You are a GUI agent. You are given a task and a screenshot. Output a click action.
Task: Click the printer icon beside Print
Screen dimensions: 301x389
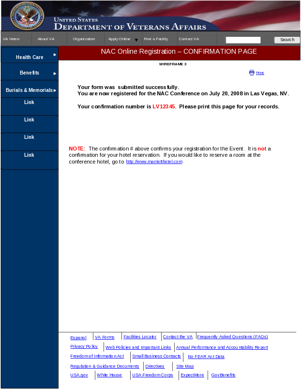click(x=252, y=73)
